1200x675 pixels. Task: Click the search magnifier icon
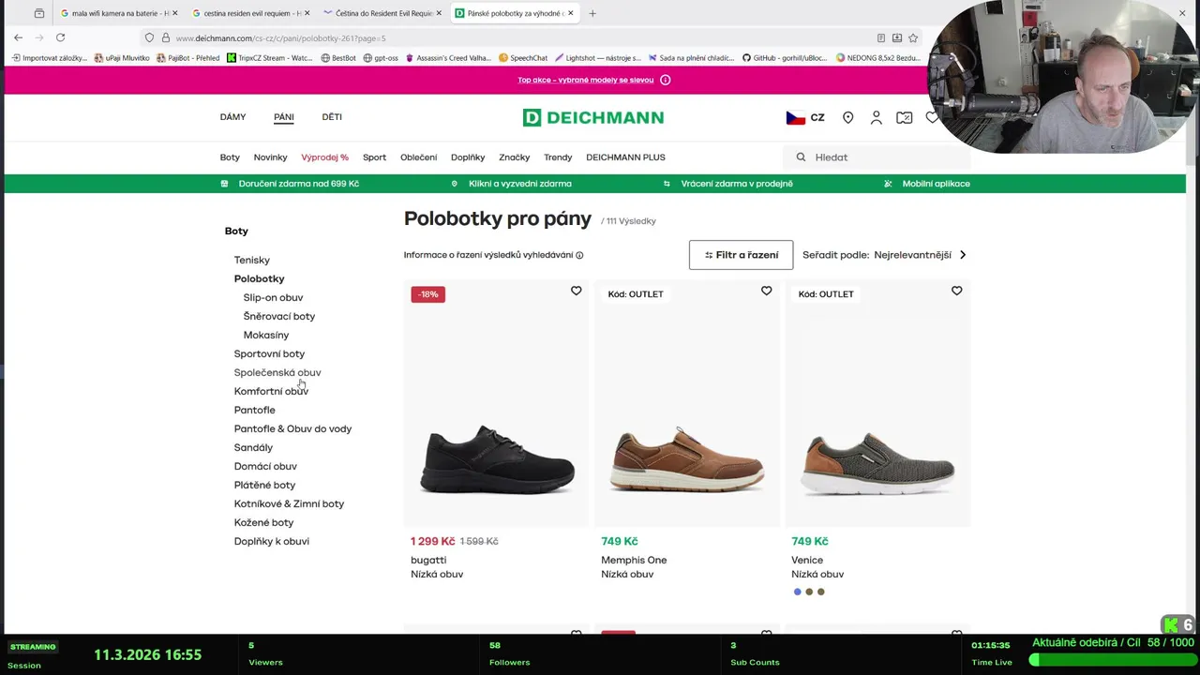(801, 157)
